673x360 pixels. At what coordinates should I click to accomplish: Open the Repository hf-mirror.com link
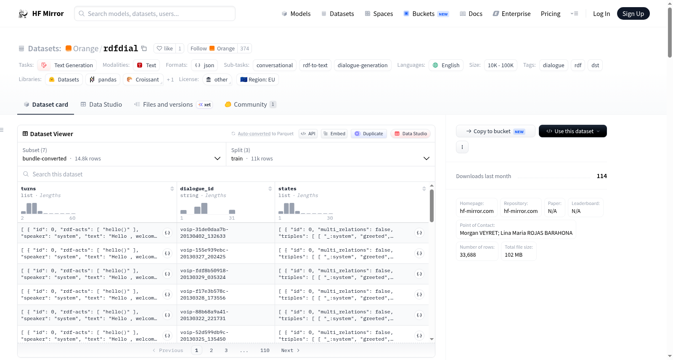521,211
